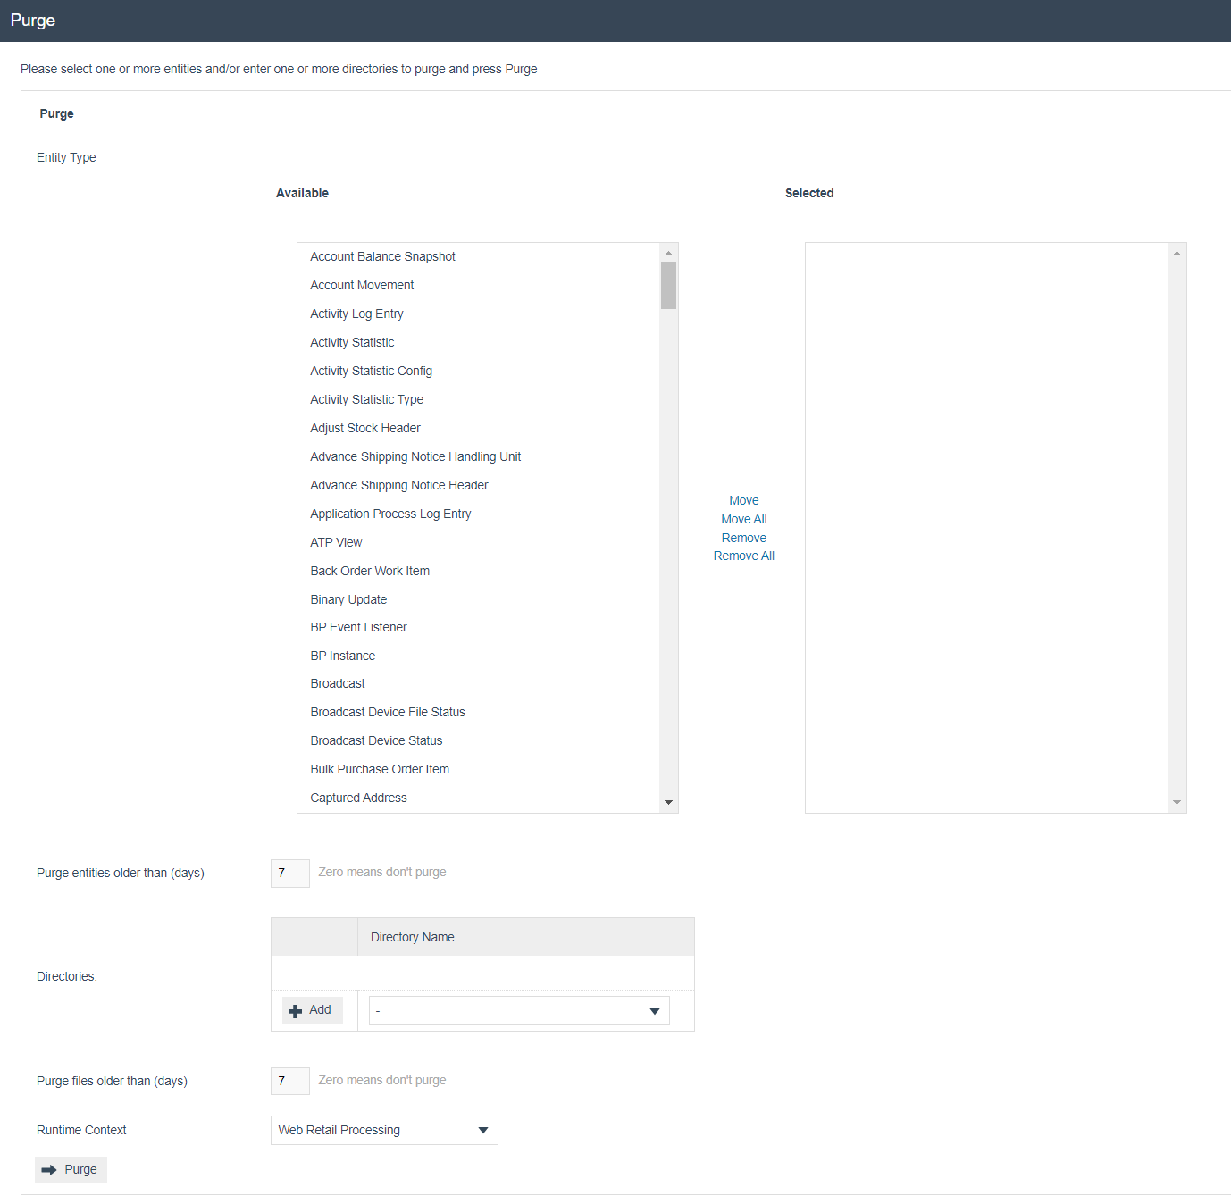Choose BP Instance from Available list
This screenshot has width=1231, height=1204.
342,656
